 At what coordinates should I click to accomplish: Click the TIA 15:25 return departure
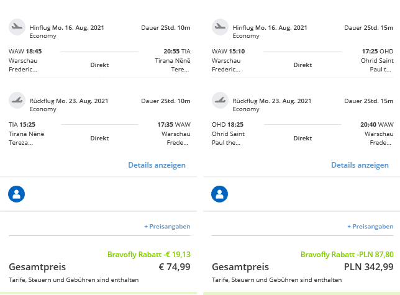click(22, 125)
